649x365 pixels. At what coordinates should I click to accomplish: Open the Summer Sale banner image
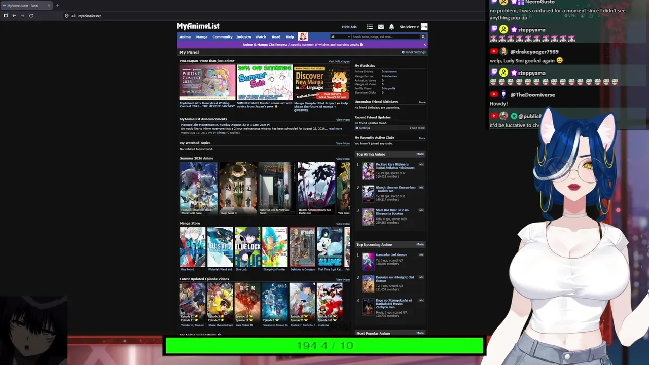coord(265,83)
